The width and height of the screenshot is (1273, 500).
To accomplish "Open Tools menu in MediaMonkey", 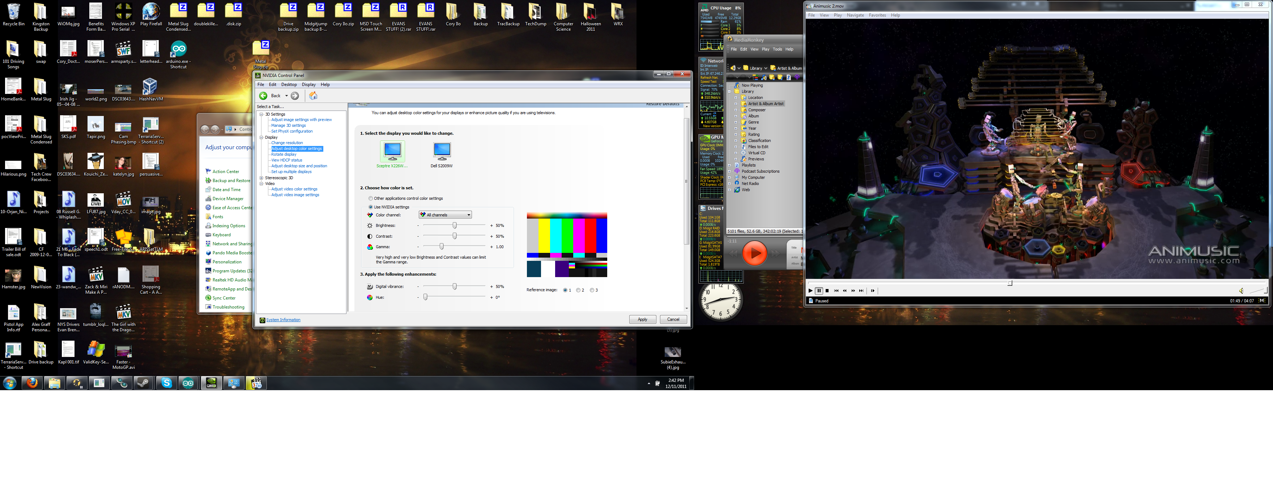I will click(x=777, y=49).
